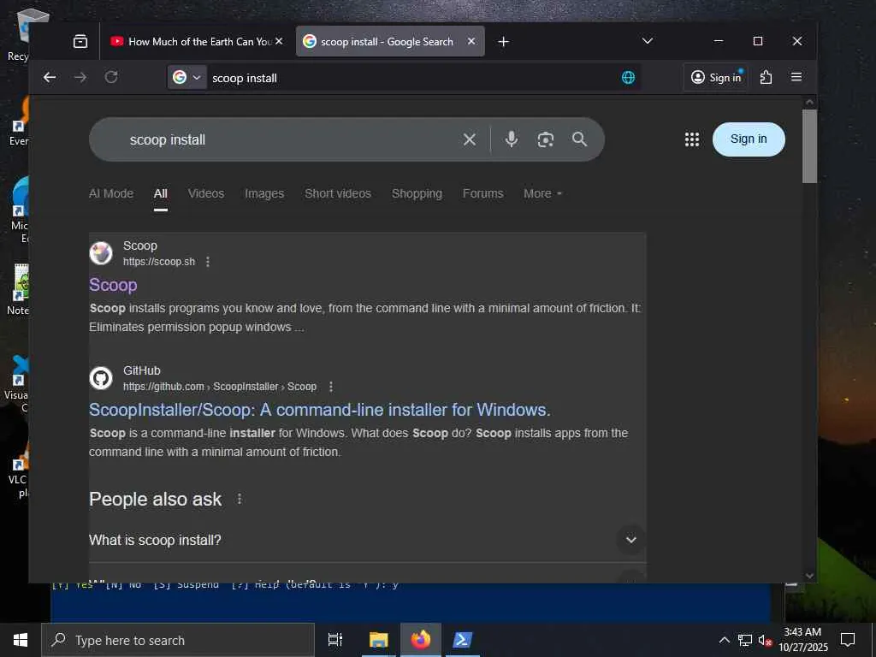Switch to Forums results
The width and height of the screenshot is (876, 657).
click(482, 193)
